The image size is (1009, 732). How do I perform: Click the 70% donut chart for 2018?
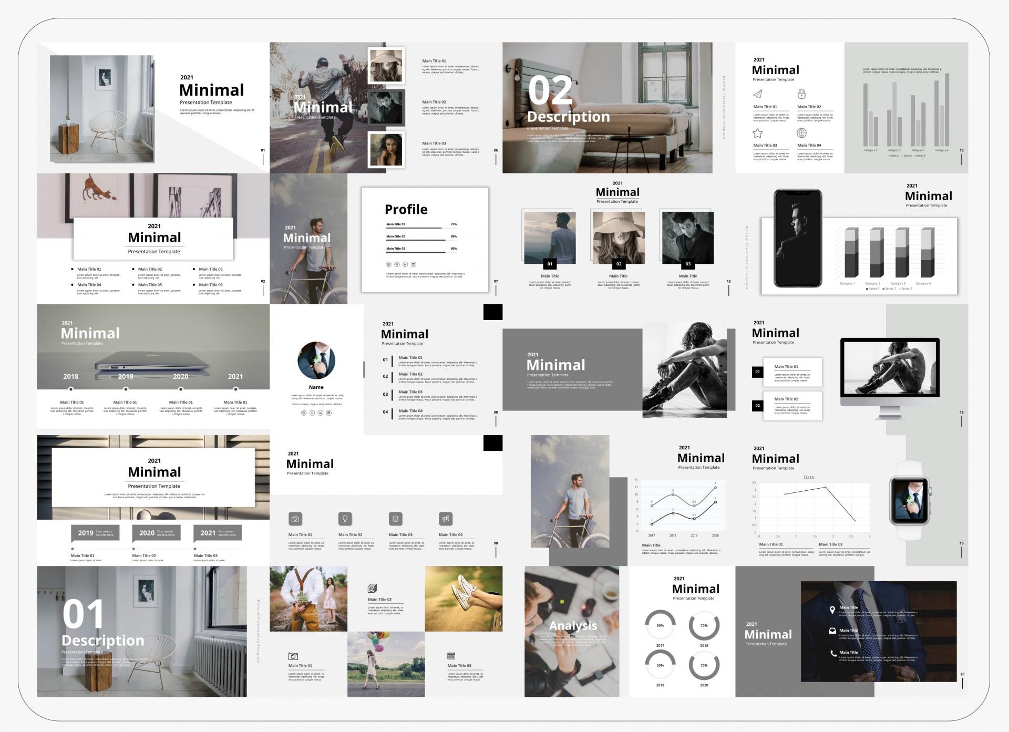pos(704,626)
